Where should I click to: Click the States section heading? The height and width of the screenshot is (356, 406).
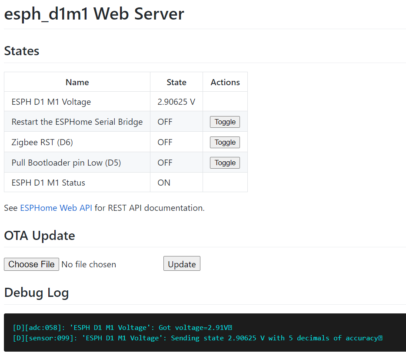point(21,51)
